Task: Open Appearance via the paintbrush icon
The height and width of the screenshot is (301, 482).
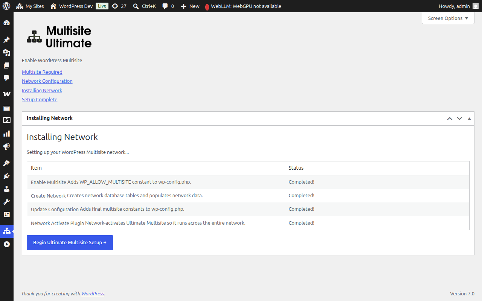Action: click(6, 163)
